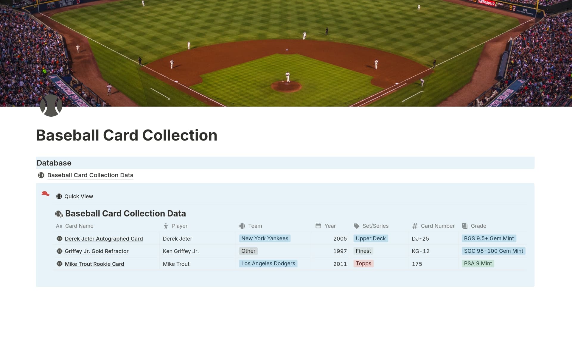Select the Quick View tab

pos(75,197)
